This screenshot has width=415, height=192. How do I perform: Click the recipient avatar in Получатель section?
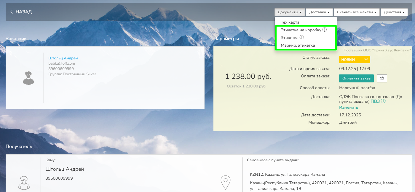[24, 182]
